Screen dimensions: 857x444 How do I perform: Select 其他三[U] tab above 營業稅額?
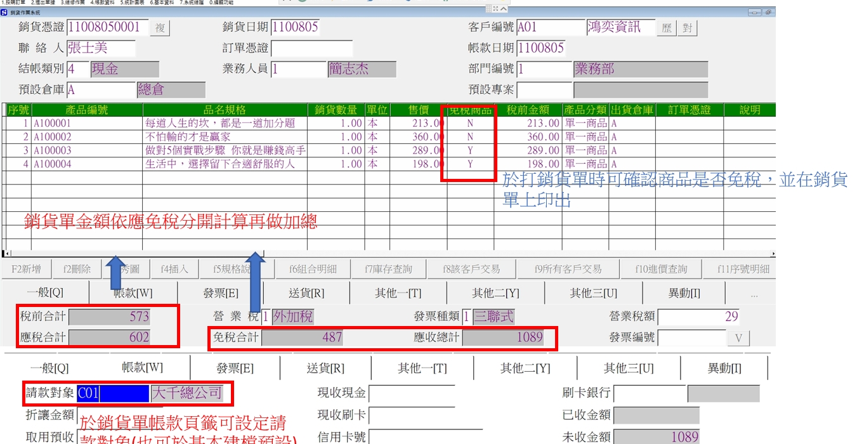[x=594, y=293]
